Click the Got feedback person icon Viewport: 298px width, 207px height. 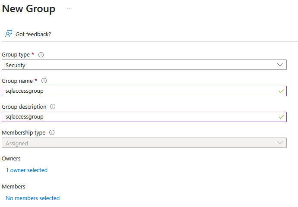tap(9, 34)
